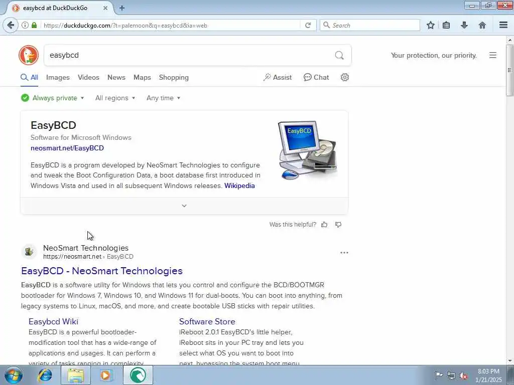Open the Windows Start button
Screen dimensions: 514x385
14,375
